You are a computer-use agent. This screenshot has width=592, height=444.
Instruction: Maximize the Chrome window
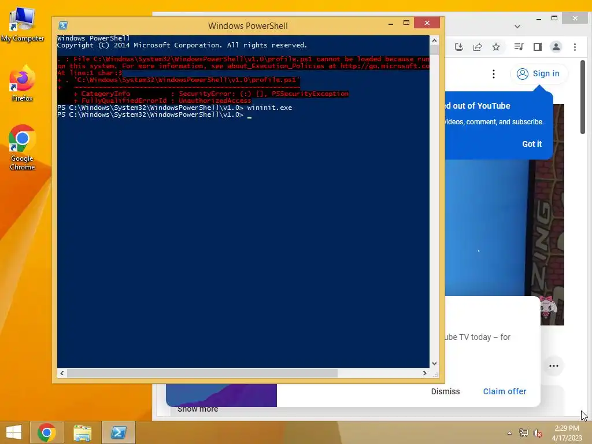[554, 18]
